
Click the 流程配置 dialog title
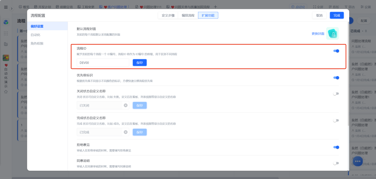click(x=38, y=15)
